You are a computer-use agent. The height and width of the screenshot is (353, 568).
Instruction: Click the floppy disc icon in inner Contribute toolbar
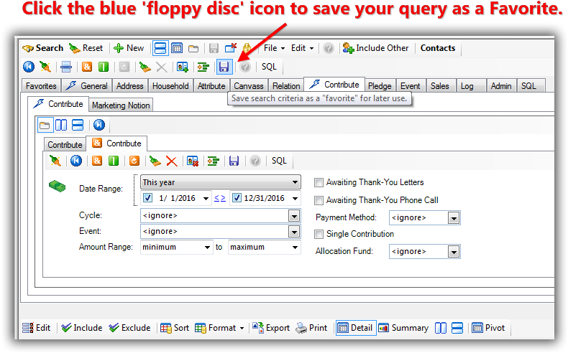(x=234, y=161)
